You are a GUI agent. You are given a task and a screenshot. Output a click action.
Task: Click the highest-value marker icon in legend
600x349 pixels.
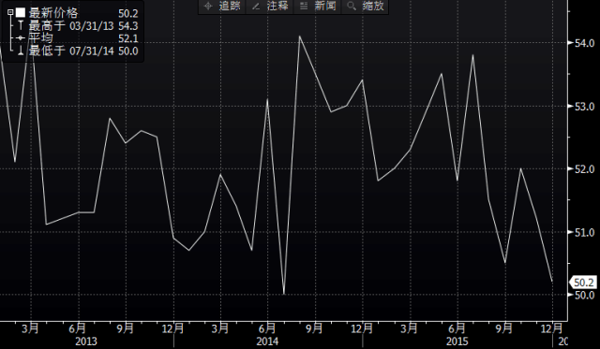click(x=21, y=26)
